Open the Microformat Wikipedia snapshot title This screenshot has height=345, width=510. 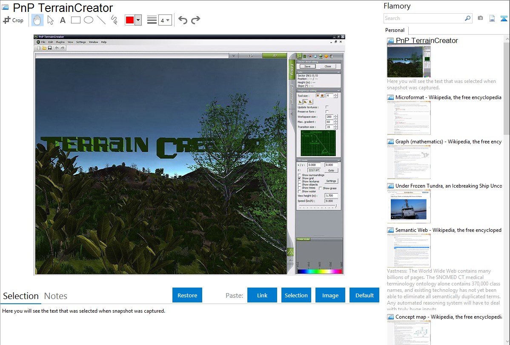pyautogui.click(x=448, y=97)
